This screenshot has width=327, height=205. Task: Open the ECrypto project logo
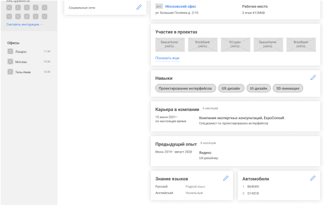pos(235,45)
